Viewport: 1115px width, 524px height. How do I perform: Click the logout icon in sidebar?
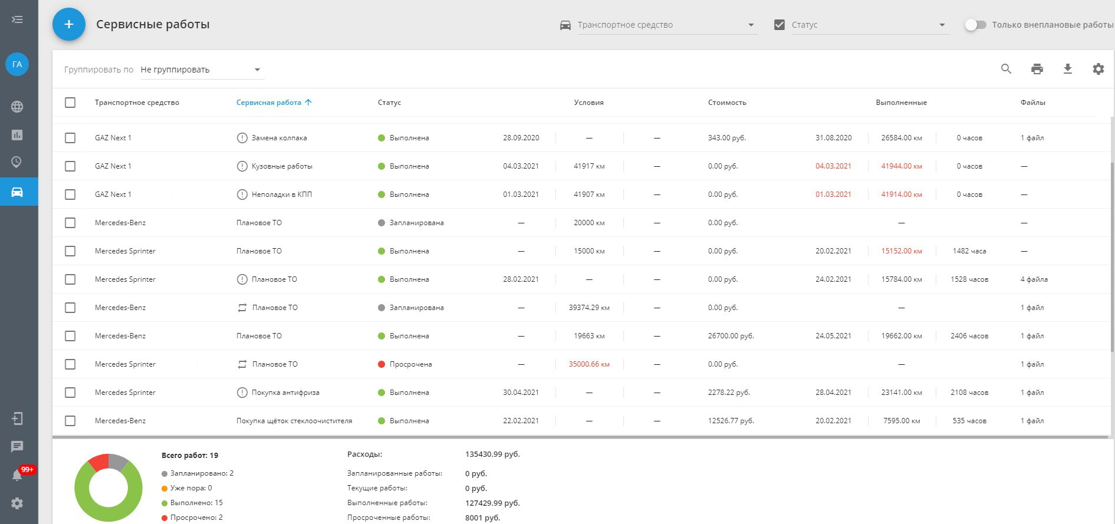click(17, 418)
